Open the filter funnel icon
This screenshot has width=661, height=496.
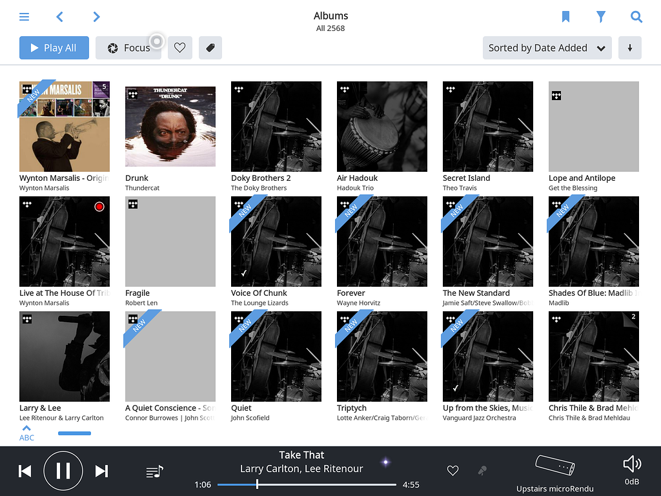coord(601,17)
